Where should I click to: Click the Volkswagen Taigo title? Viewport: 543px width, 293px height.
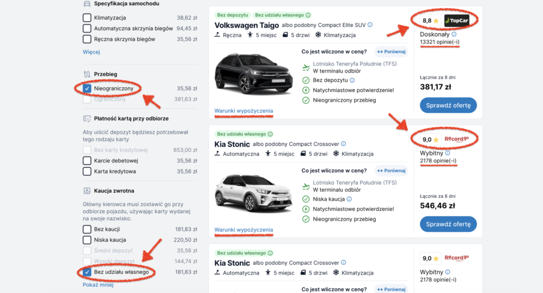coord(247,25)
